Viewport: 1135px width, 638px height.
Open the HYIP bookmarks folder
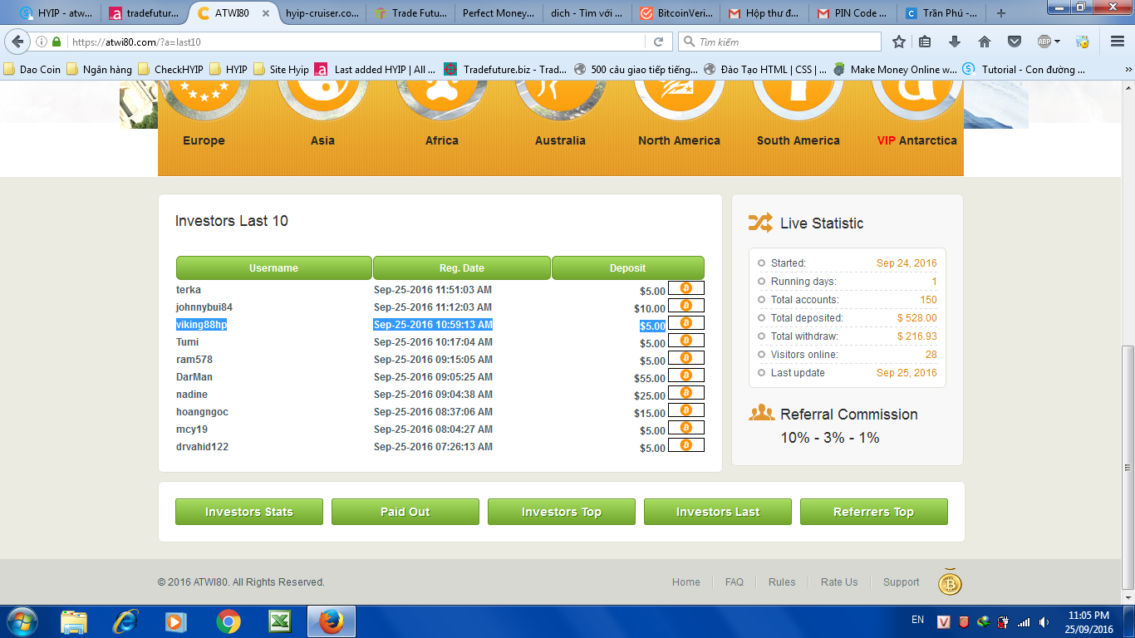click(228, 70)
